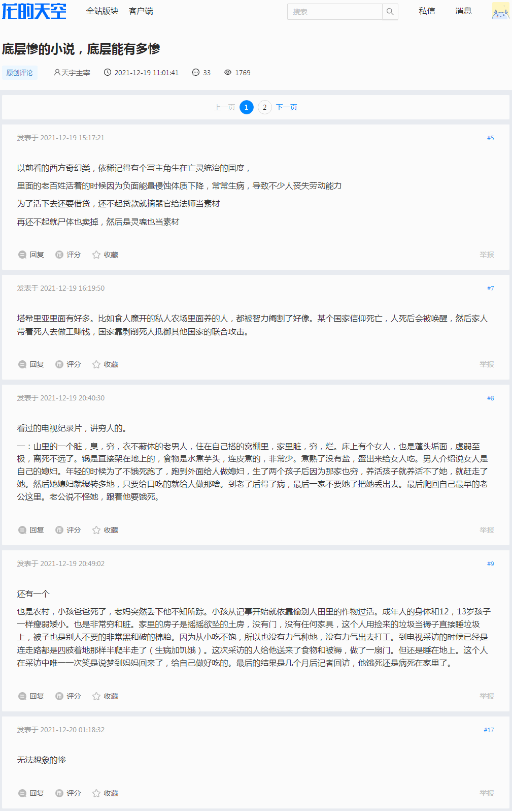Open floor link #9

490,564
